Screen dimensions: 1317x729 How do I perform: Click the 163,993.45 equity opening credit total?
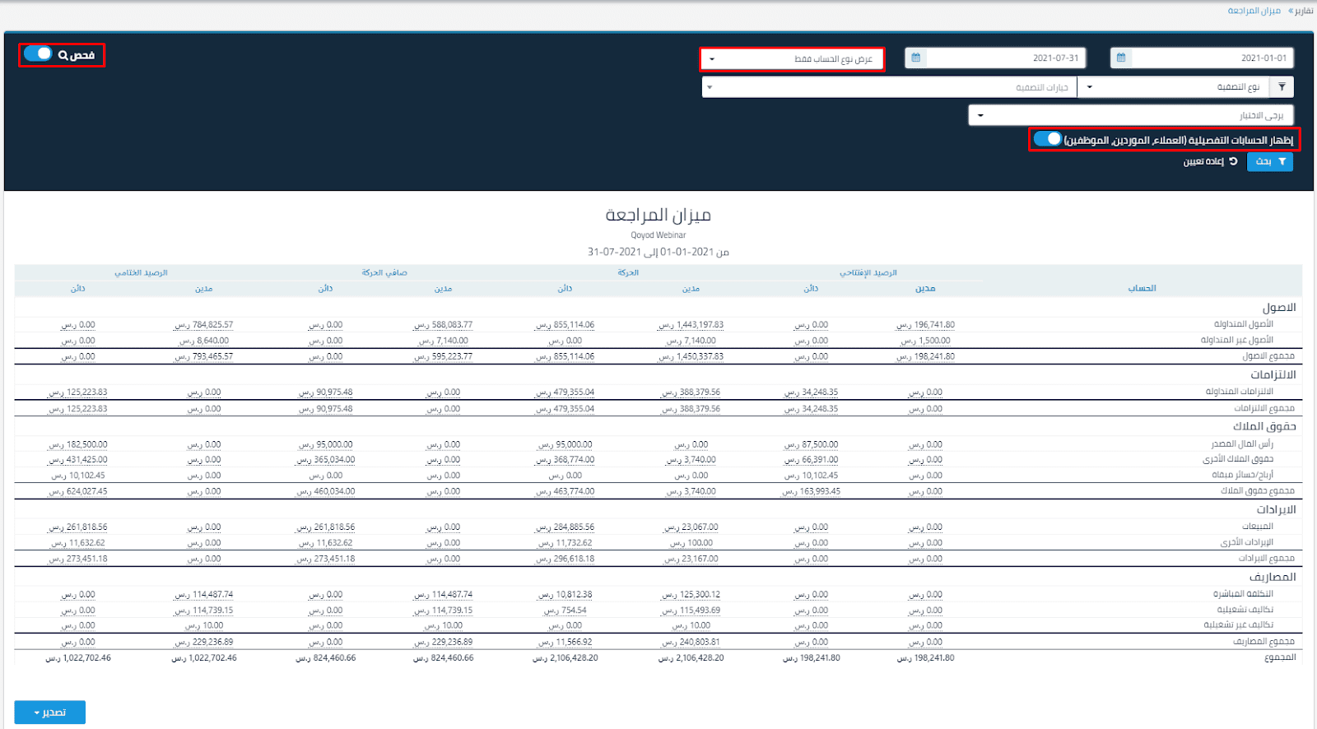[811, 492]
